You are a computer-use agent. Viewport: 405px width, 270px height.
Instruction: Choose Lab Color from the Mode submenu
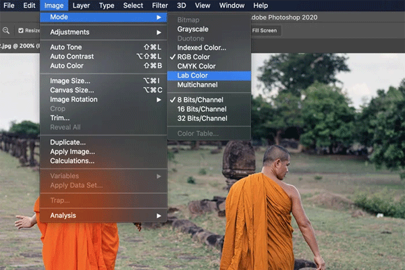click(192, 76)
